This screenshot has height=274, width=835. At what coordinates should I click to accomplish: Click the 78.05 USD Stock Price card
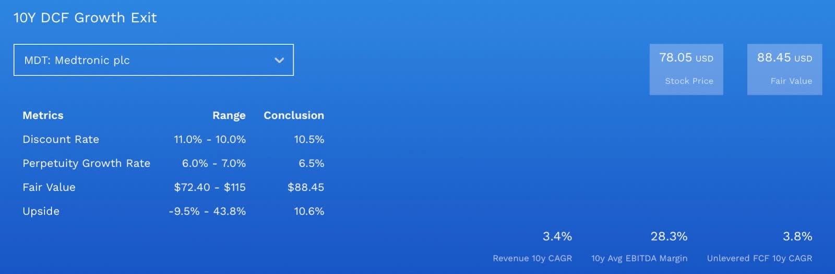[686, 69]
